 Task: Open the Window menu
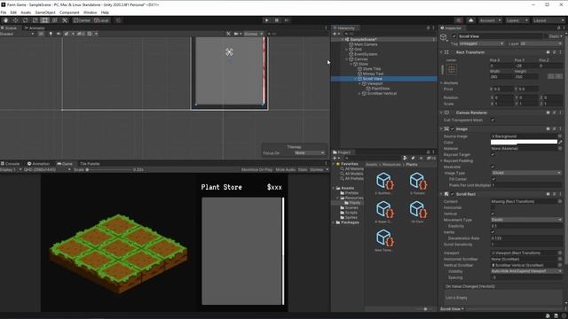point(91,12)
